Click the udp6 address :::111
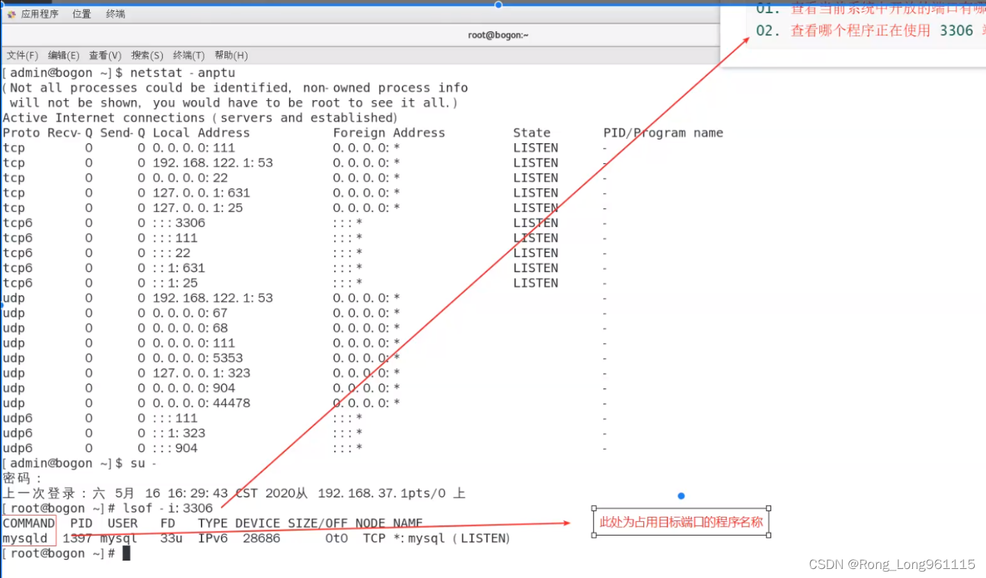Image resolution: width=986 pixels, height=578 pixels. coord(175,418)
